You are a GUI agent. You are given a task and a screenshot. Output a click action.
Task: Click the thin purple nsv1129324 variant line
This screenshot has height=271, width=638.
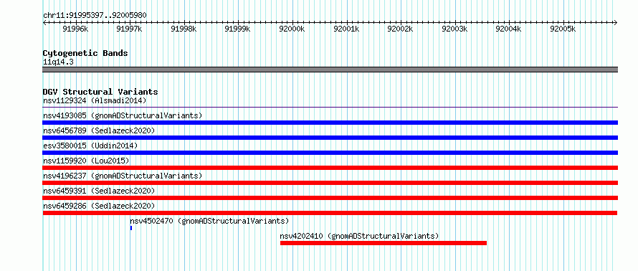tap(330, 108)
